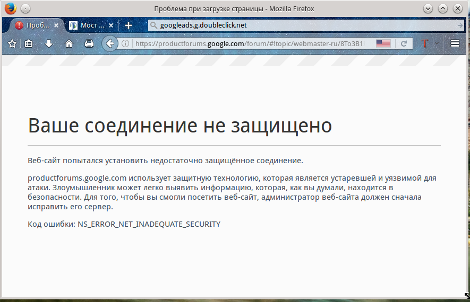Screen dimensions: 470x302
Task: Reload the current page
Action: tap(404, 43)
